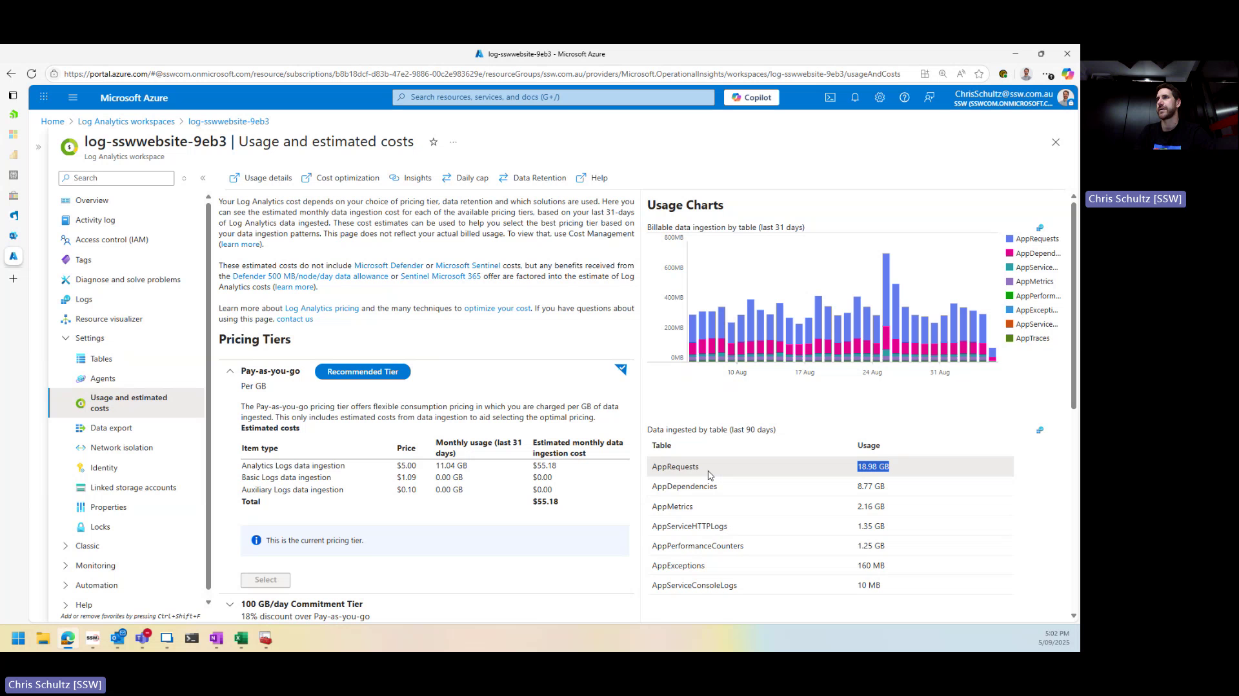Open Locks under Settings

pos(100,527)
